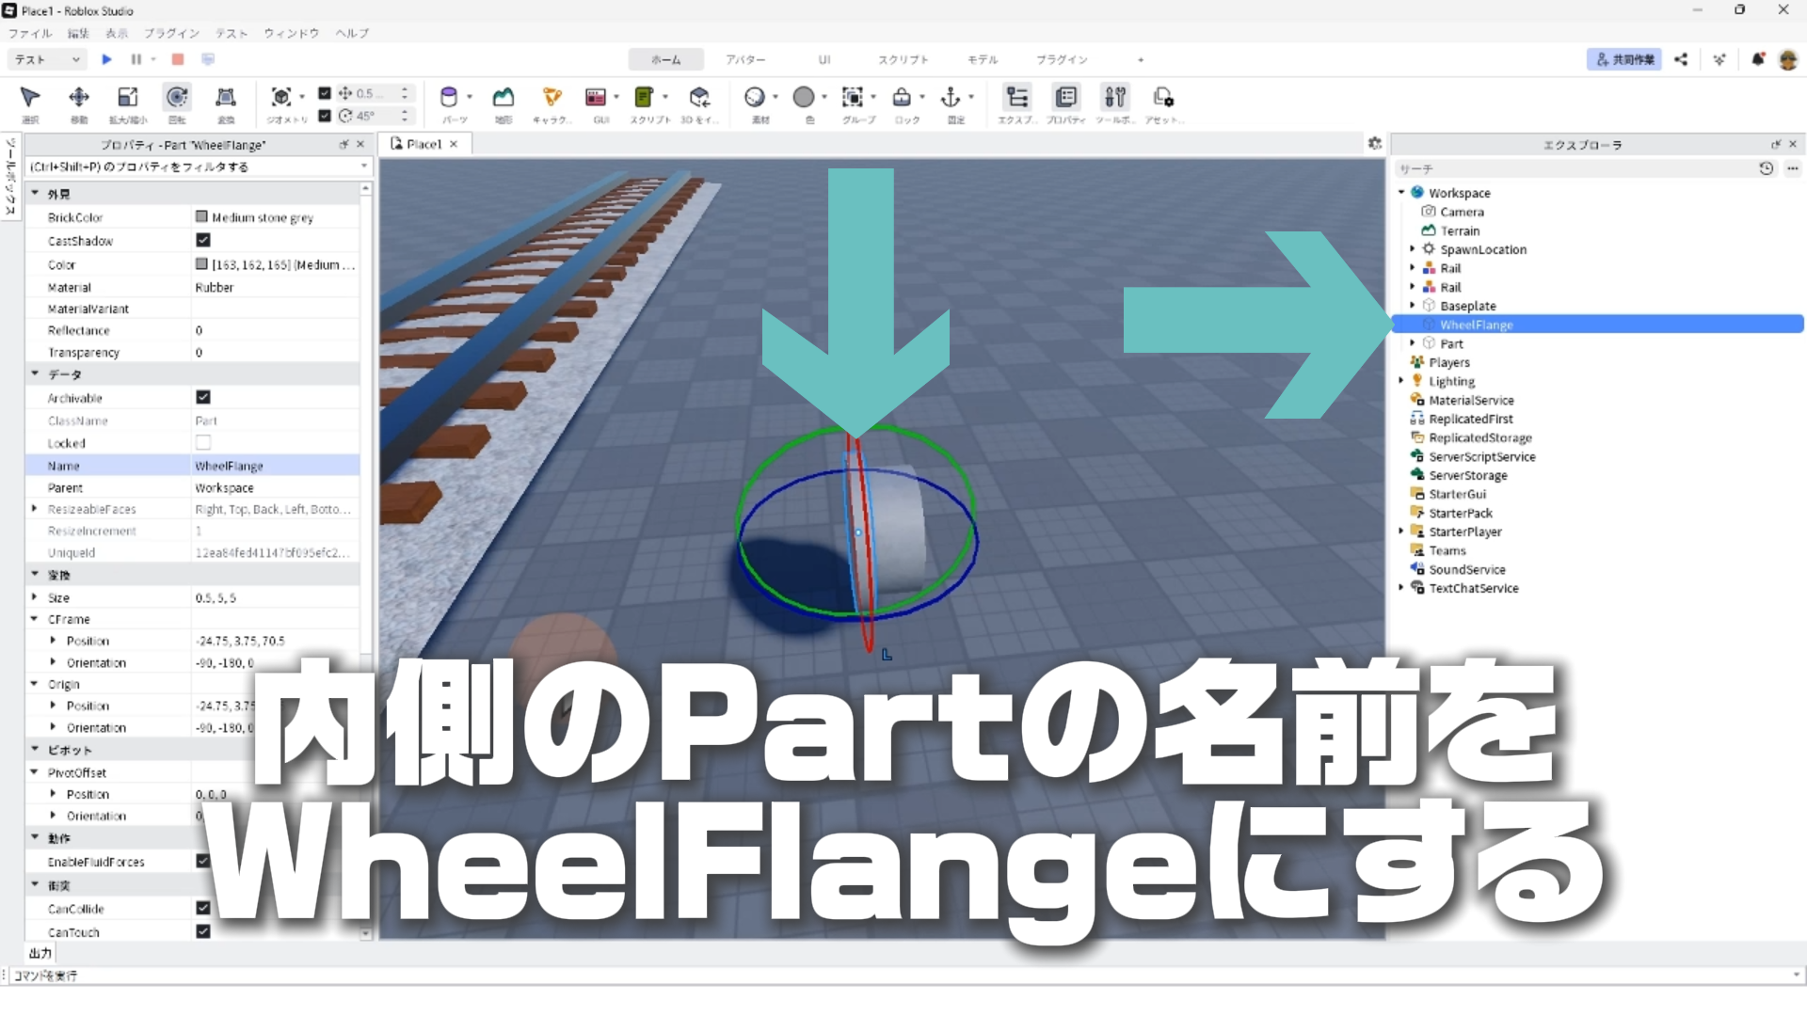
Task: Open the test mode dropdown
Action: 47,59
